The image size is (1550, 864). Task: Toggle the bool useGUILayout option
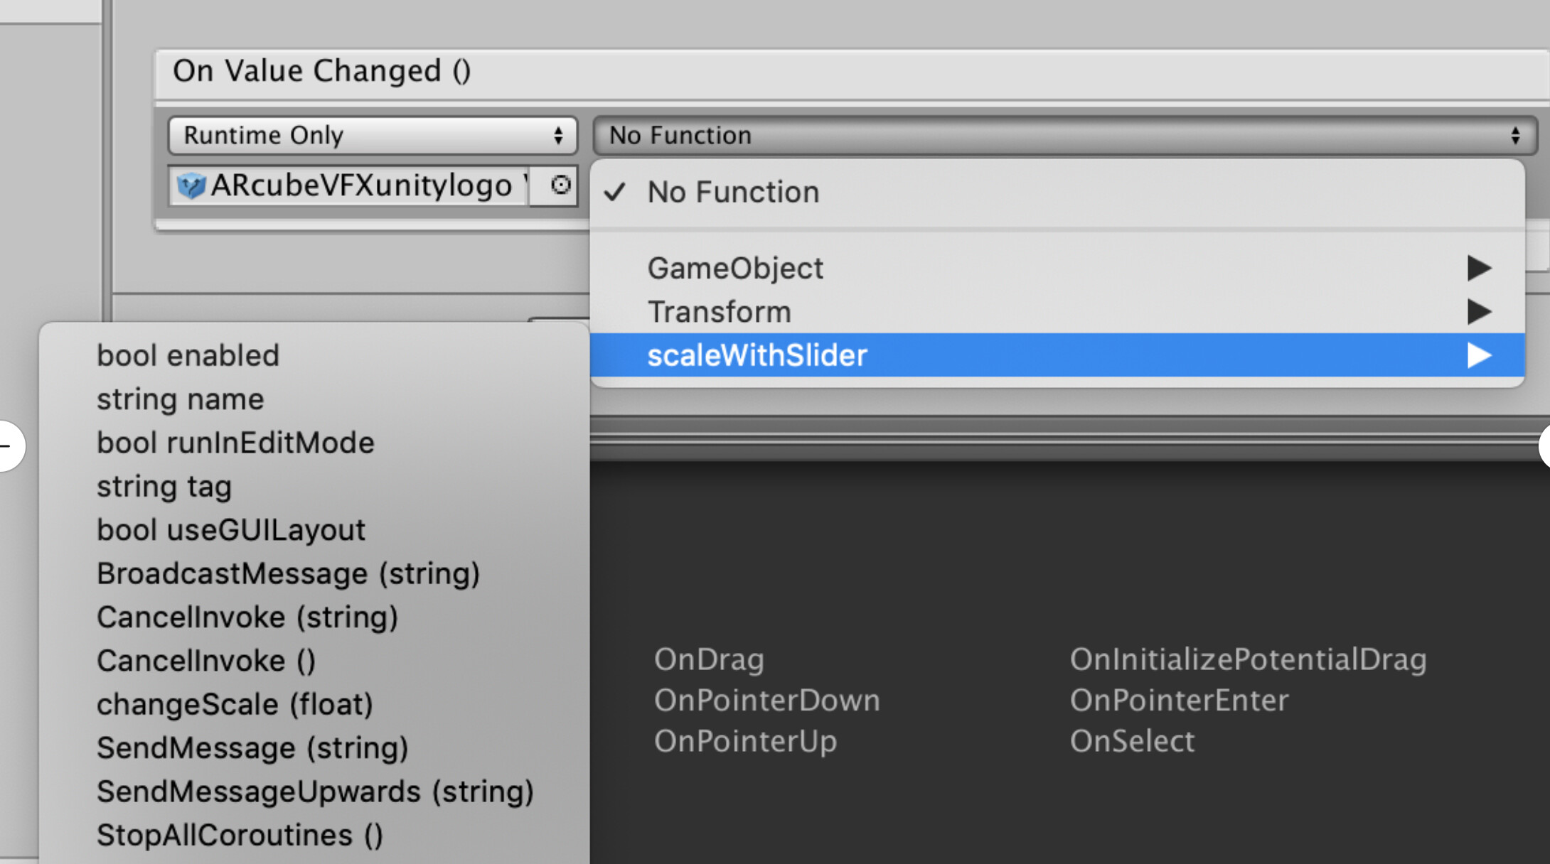[x=231, y=529]
